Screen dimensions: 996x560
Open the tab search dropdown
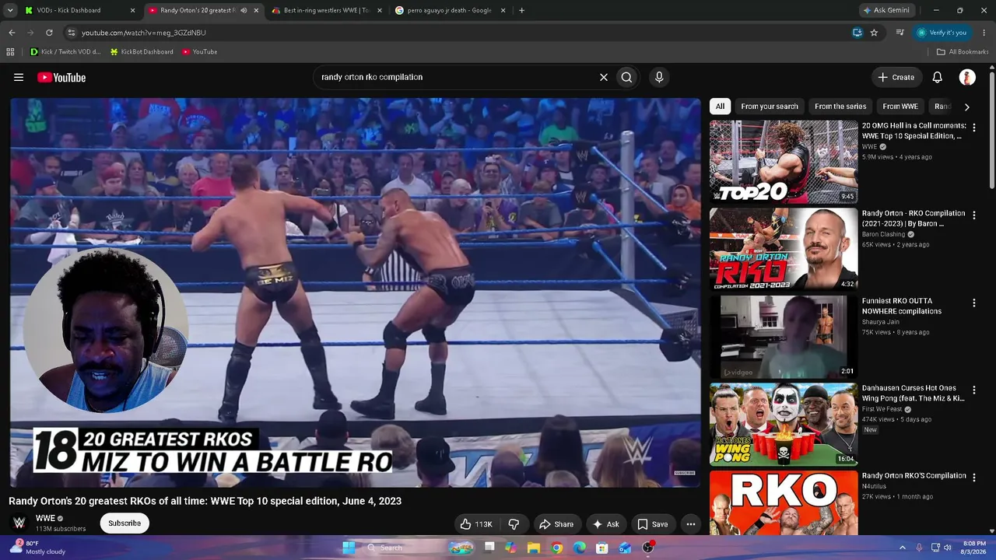pyautogui.click(x=11, y=11)
